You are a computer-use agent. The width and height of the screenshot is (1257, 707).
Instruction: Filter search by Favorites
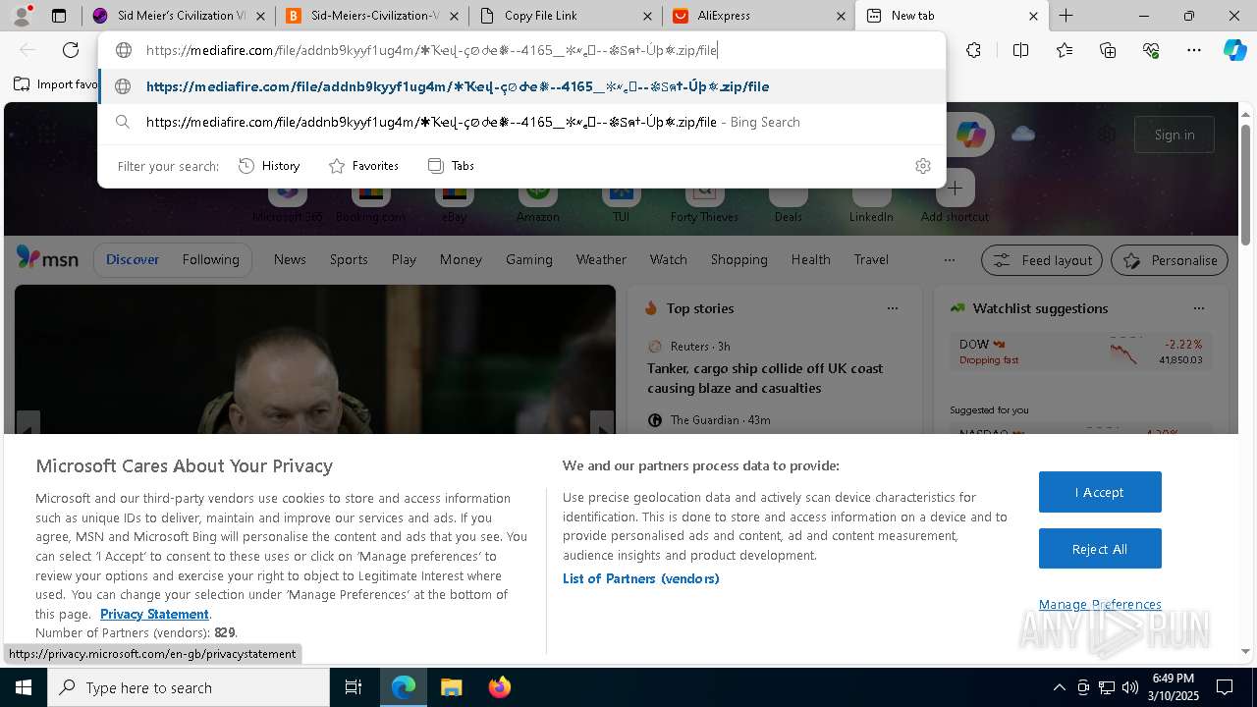[x=363, y=166]
